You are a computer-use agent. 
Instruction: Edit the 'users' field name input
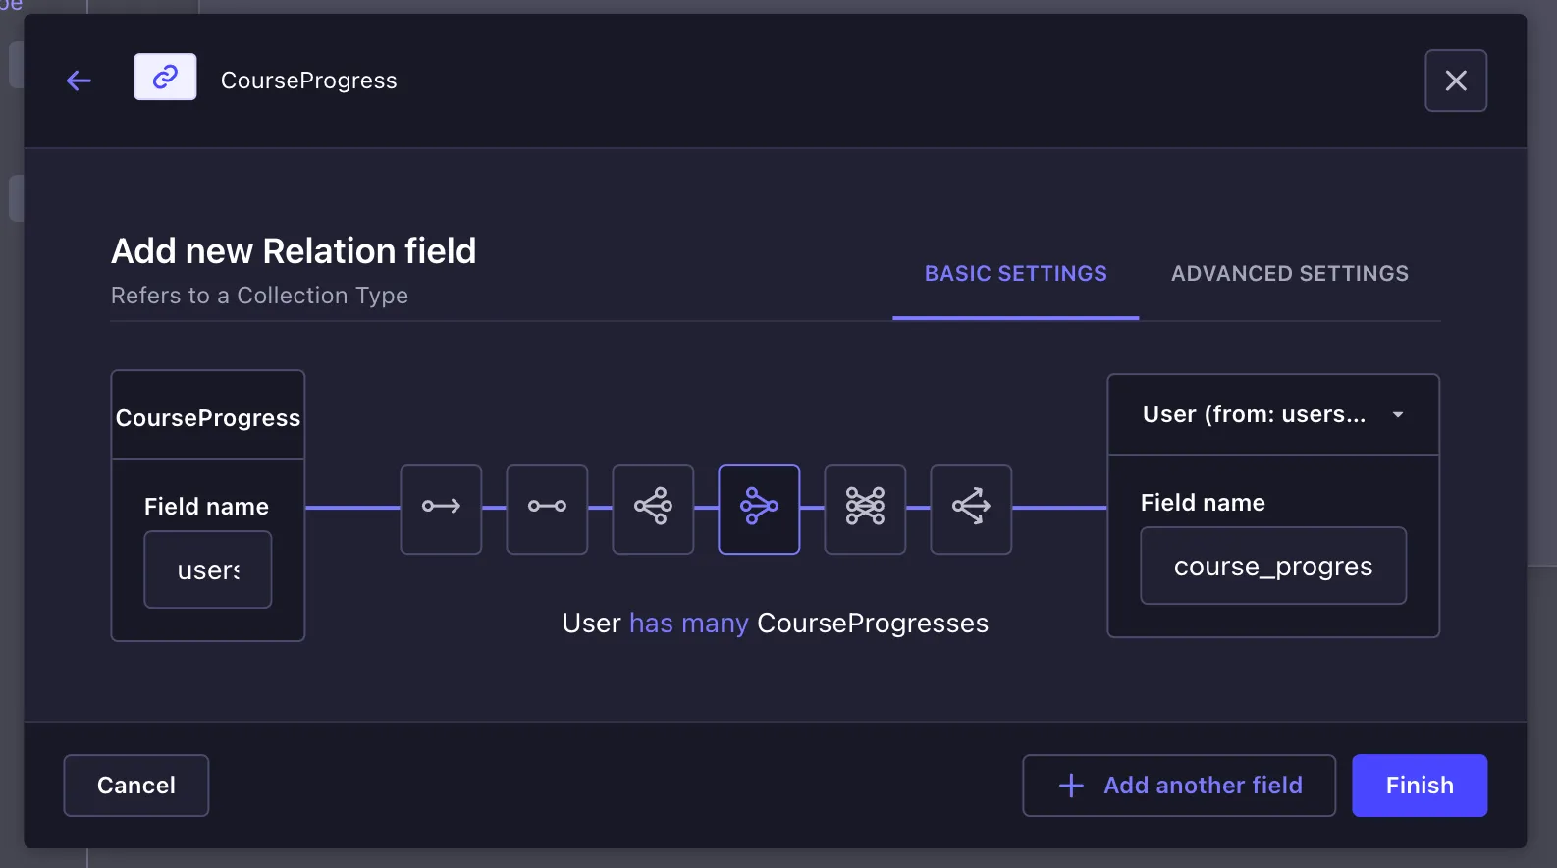[x=208, y=570]
